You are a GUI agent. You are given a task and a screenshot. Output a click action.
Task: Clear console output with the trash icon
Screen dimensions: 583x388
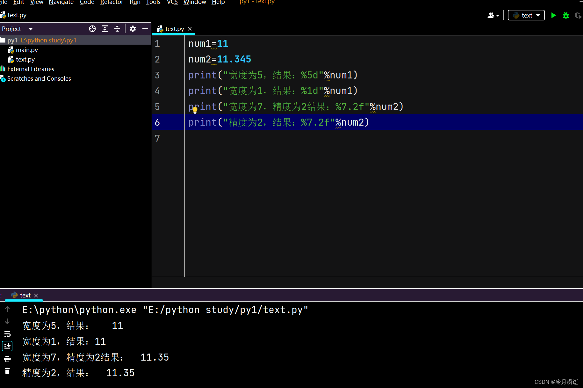coord(7,371)
